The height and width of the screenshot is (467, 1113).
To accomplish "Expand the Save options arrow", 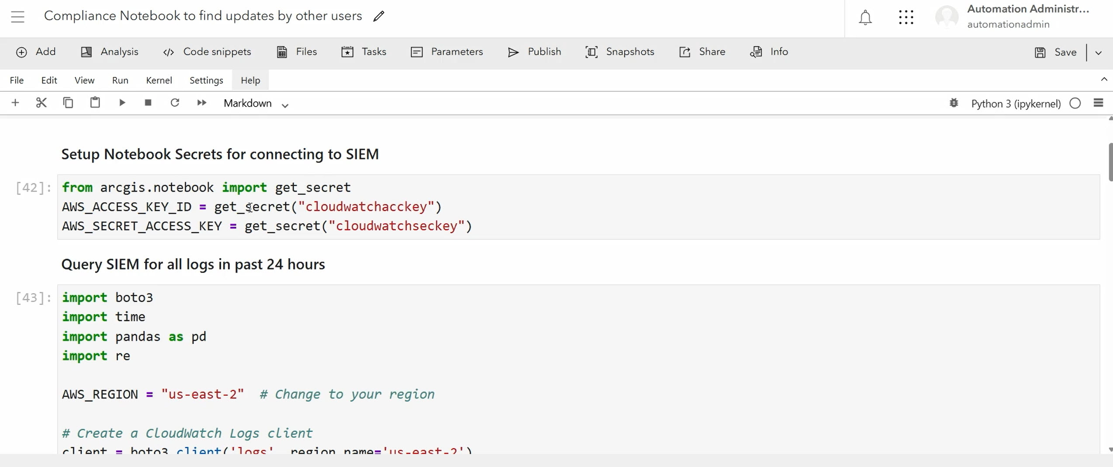I will (x=1099, y=53).
